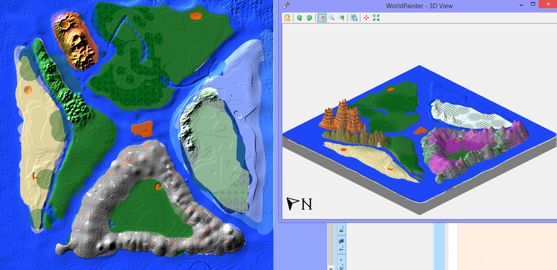557x270 pixels.
Task: Open the vertical "V.." side tab
Action: (342, 265)
